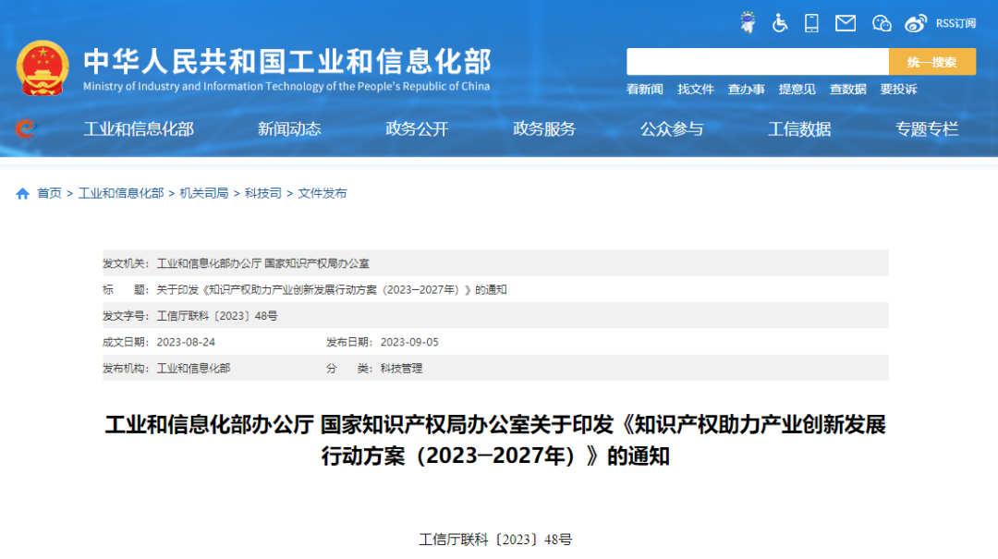This screenshot has width=998, height=559.
Task: Click the 看新闻 quick link
Action: coord(644,89)
